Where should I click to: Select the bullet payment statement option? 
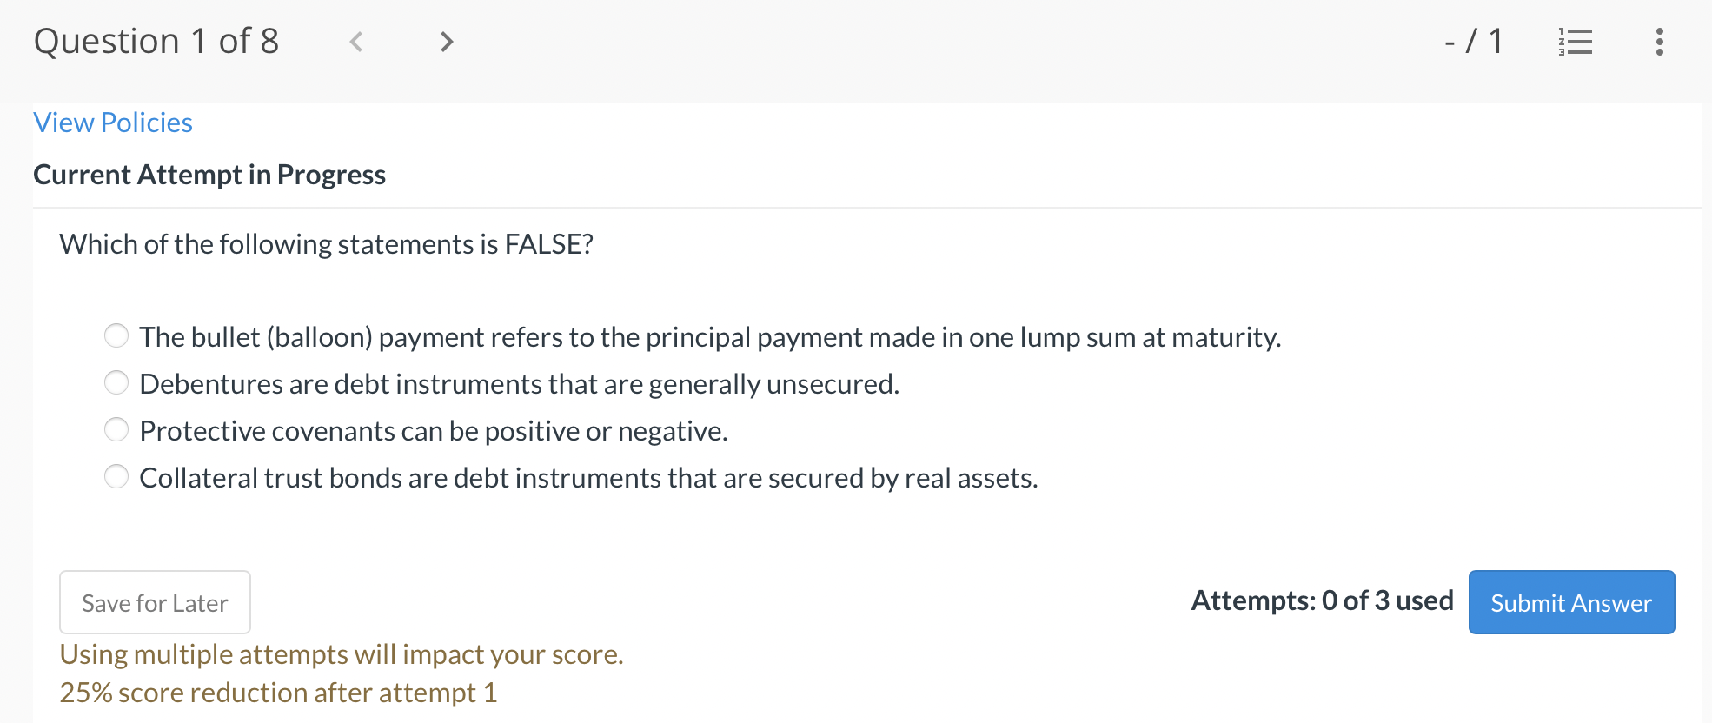116,335
